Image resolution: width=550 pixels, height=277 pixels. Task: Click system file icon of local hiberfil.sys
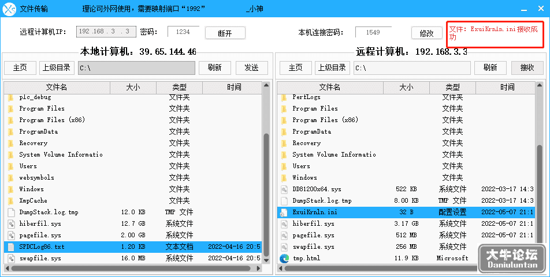[11, 224]
